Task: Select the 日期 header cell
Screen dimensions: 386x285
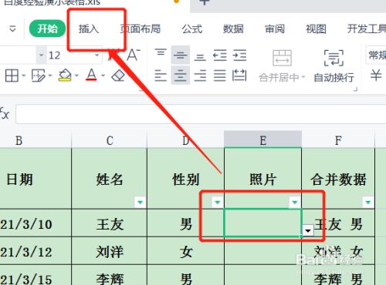Action: (x=36, y=179)
